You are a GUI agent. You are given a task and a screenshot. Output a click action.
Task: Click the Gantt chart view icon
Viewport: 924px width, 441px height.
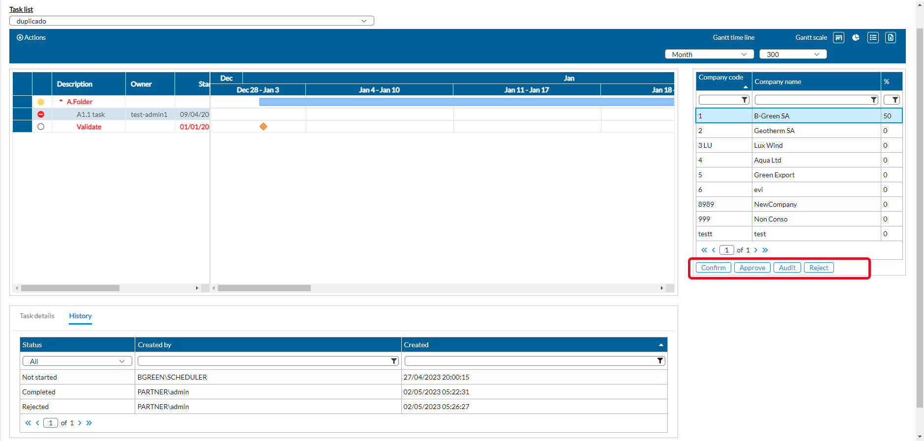point(838,38)
